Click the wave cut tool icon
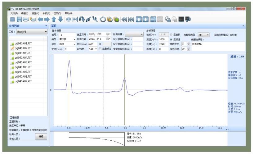 pos(95,20)
